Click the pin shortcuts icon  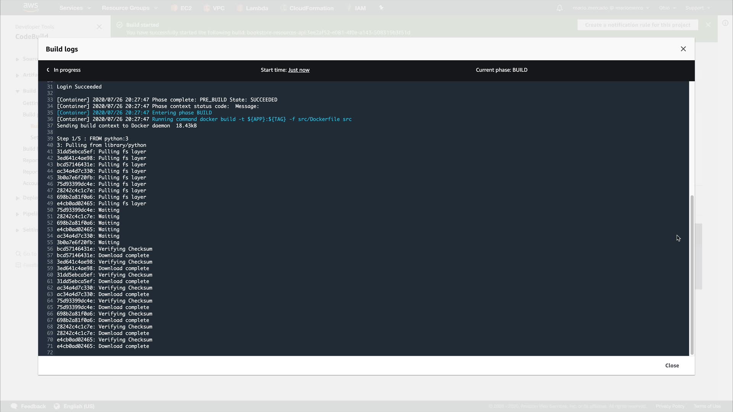pos(381,8)
